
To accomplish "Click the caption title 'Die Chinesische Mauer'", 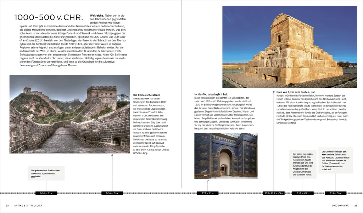I will pos(146,95).
